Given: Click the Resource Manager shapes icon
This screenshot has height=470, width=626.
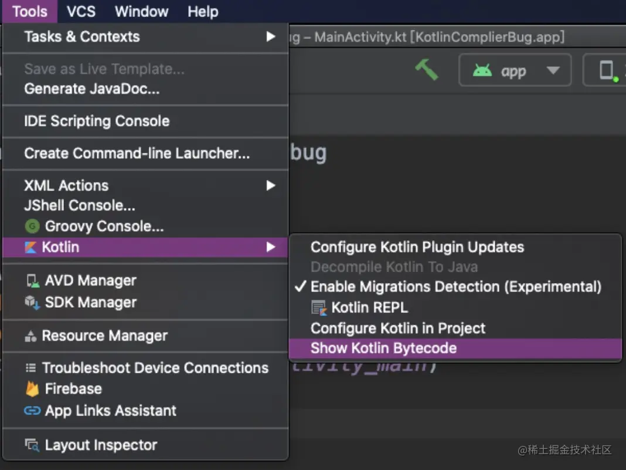Looking at the screenshot, I should point(30,336).
